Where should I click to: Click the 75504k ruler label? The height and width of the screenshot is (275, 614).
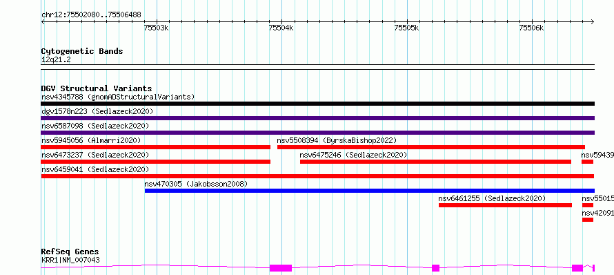click(281, 28)
